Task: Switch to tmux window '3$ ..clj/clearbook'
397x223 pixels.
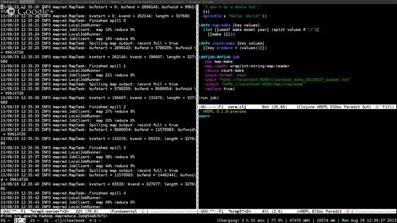Action: 64,221
